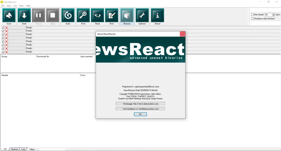Click red X on sixth connection row

7,45
